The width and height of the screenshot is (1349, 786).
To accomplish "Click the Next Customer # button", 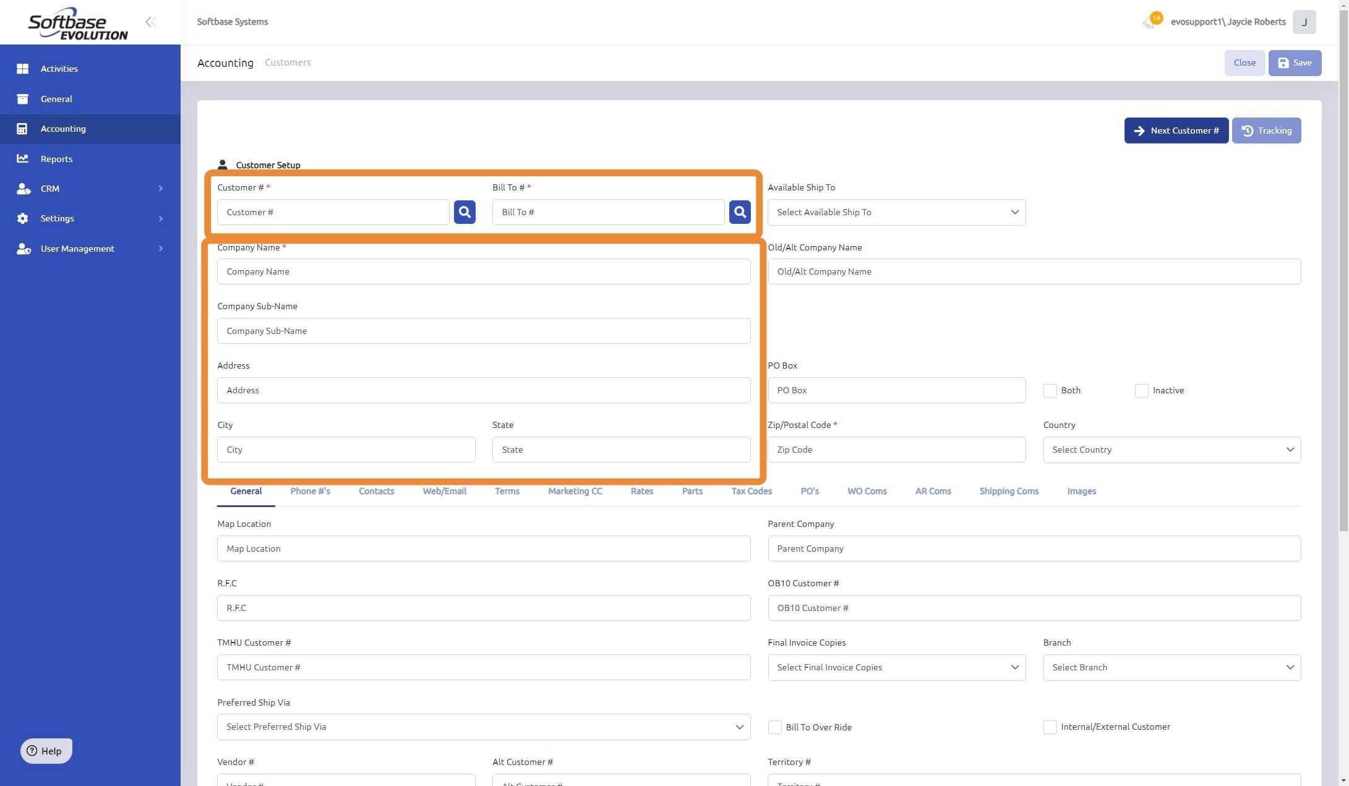I will tap(1176, 130).
